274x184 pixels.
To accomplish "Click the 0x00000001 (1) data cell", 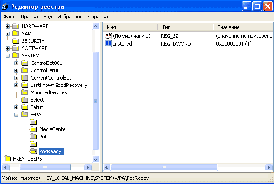I will [234, 44].
